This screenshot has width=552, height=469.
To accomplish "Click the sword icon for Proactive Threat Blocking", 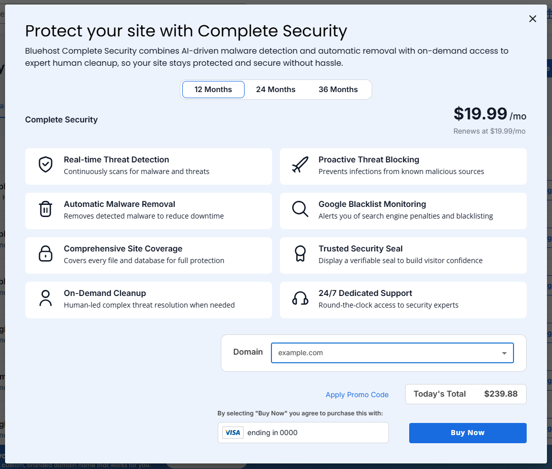I will click(300, 164).
